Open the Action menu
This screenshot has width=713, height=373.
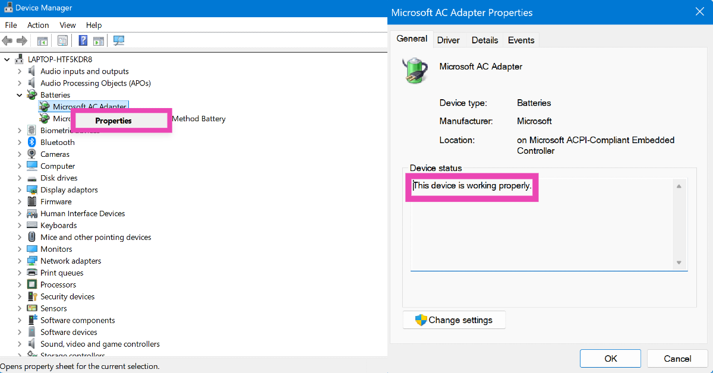tap(38, 25)
